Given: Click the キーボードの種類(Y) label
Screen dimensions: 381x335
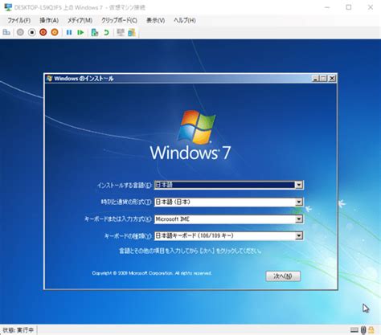Looking at the screenshot, I should [x=128, y=236].
